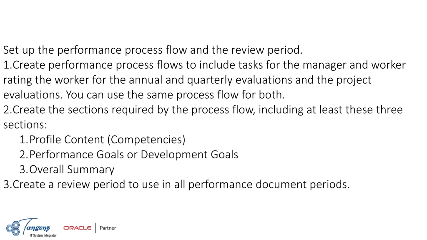Click the words Development Goals

[189, 155]
